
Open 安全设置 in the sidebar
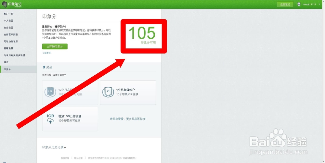click(x=8, y=28)
